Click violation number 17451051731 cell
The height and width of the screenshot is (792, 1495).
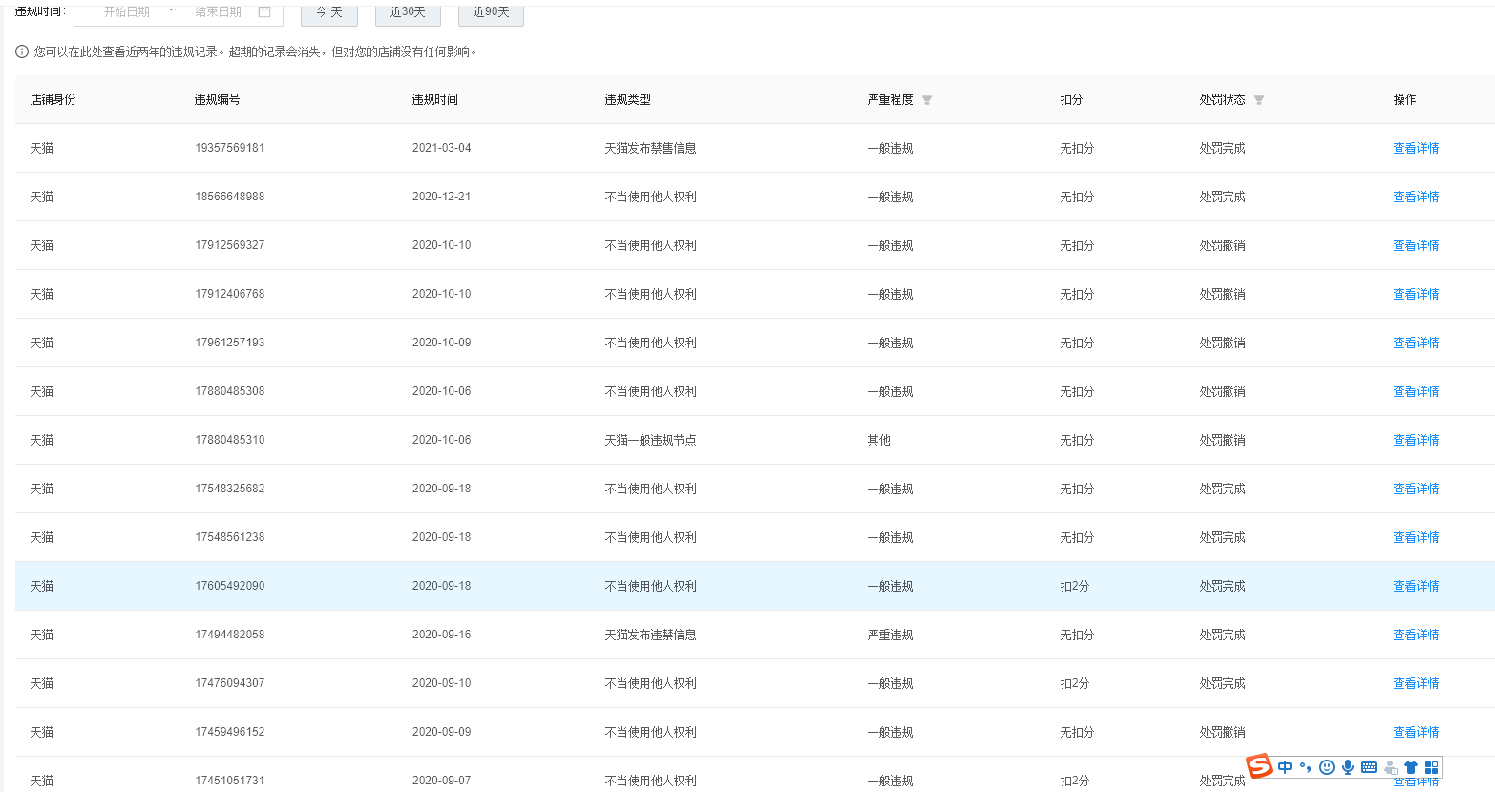pos(230,781)
